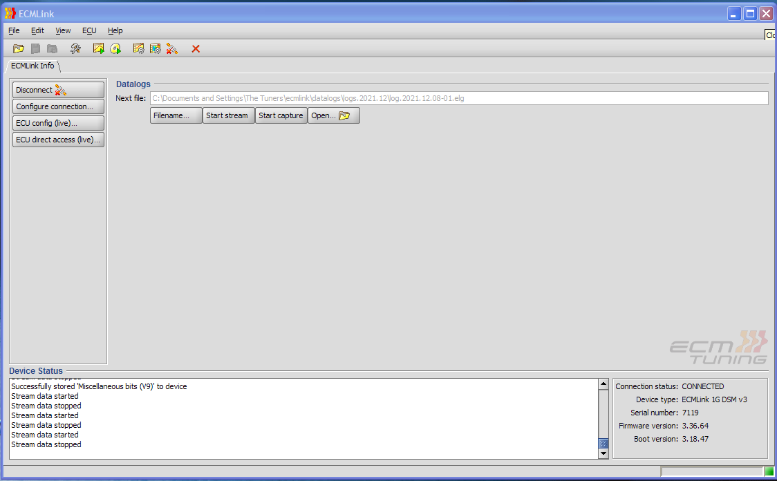
Task: Click the Device Status scrollbar thumb
Action: pyautogui.click(x=603, y=444)
